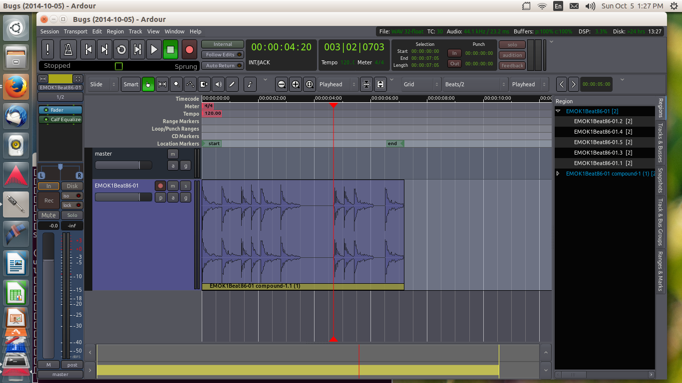This screenshot has width=682, height=383.
Task: Select the Draw pencil tool
Action: (x=232, y=84)
